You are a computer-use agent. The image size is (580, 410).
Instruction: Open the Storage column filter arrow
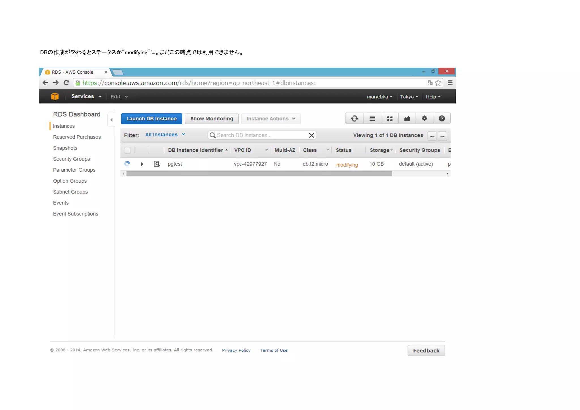click(x=391, y=150)
